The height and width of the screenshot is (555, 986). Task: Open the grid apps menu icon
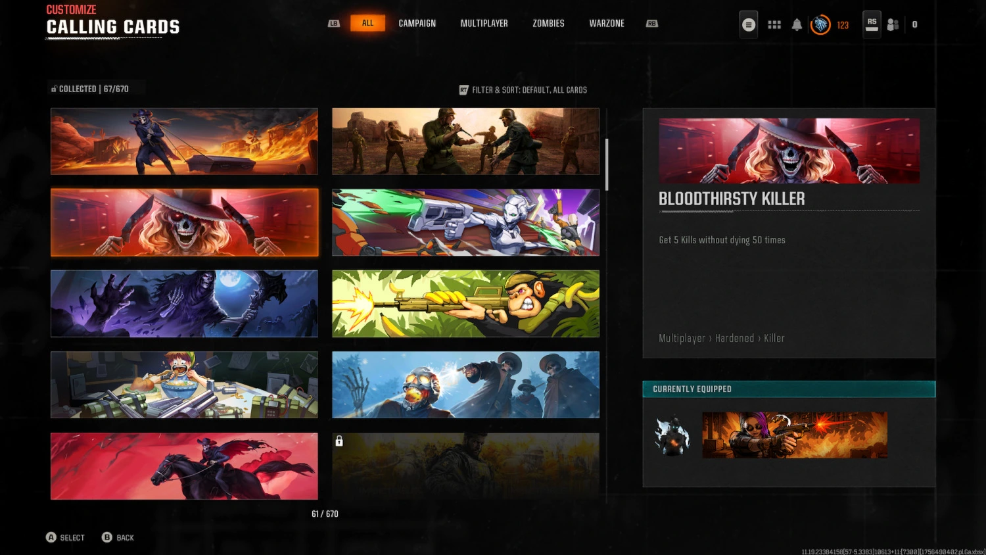pyautogui.click(x=774, y=25)
